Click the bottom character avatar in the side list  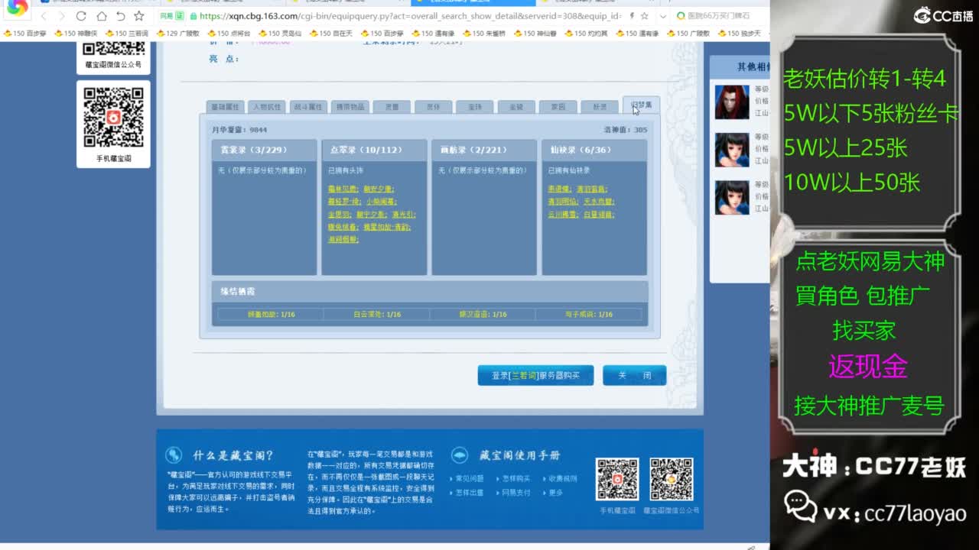732,197
